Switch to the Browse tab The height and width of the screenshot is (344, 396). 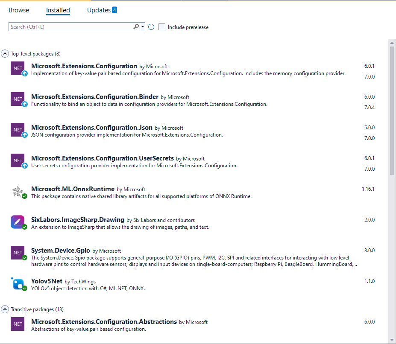pyautogui.click(x=19, y=10)
